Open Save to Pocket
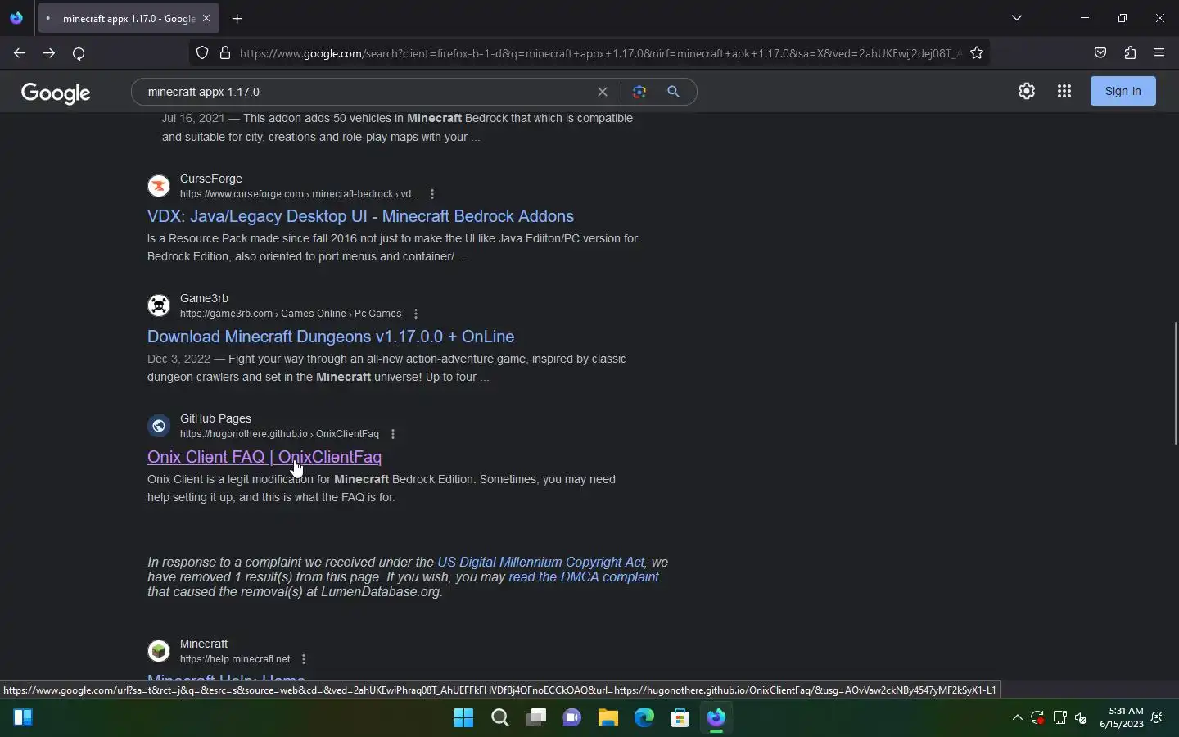1179x737 pixels. pyautogui.click(x=1100, y=53)
